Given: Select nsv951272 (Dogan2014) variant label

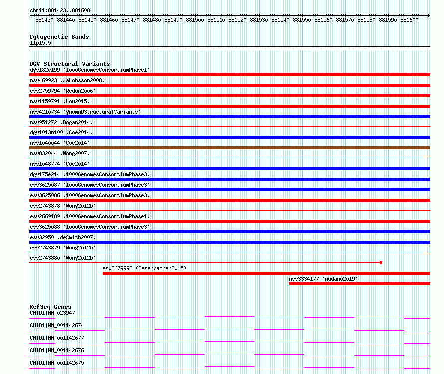Looking at the screenshot, I should (61, 122).
